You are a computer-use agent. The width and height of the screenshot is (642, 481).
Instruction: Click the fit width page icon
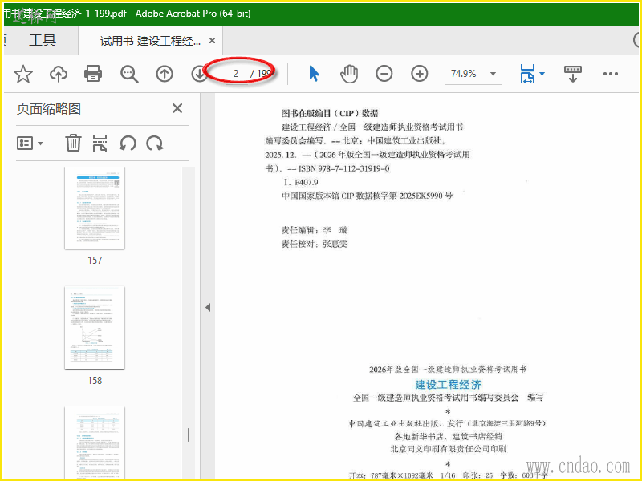point(527,74)
